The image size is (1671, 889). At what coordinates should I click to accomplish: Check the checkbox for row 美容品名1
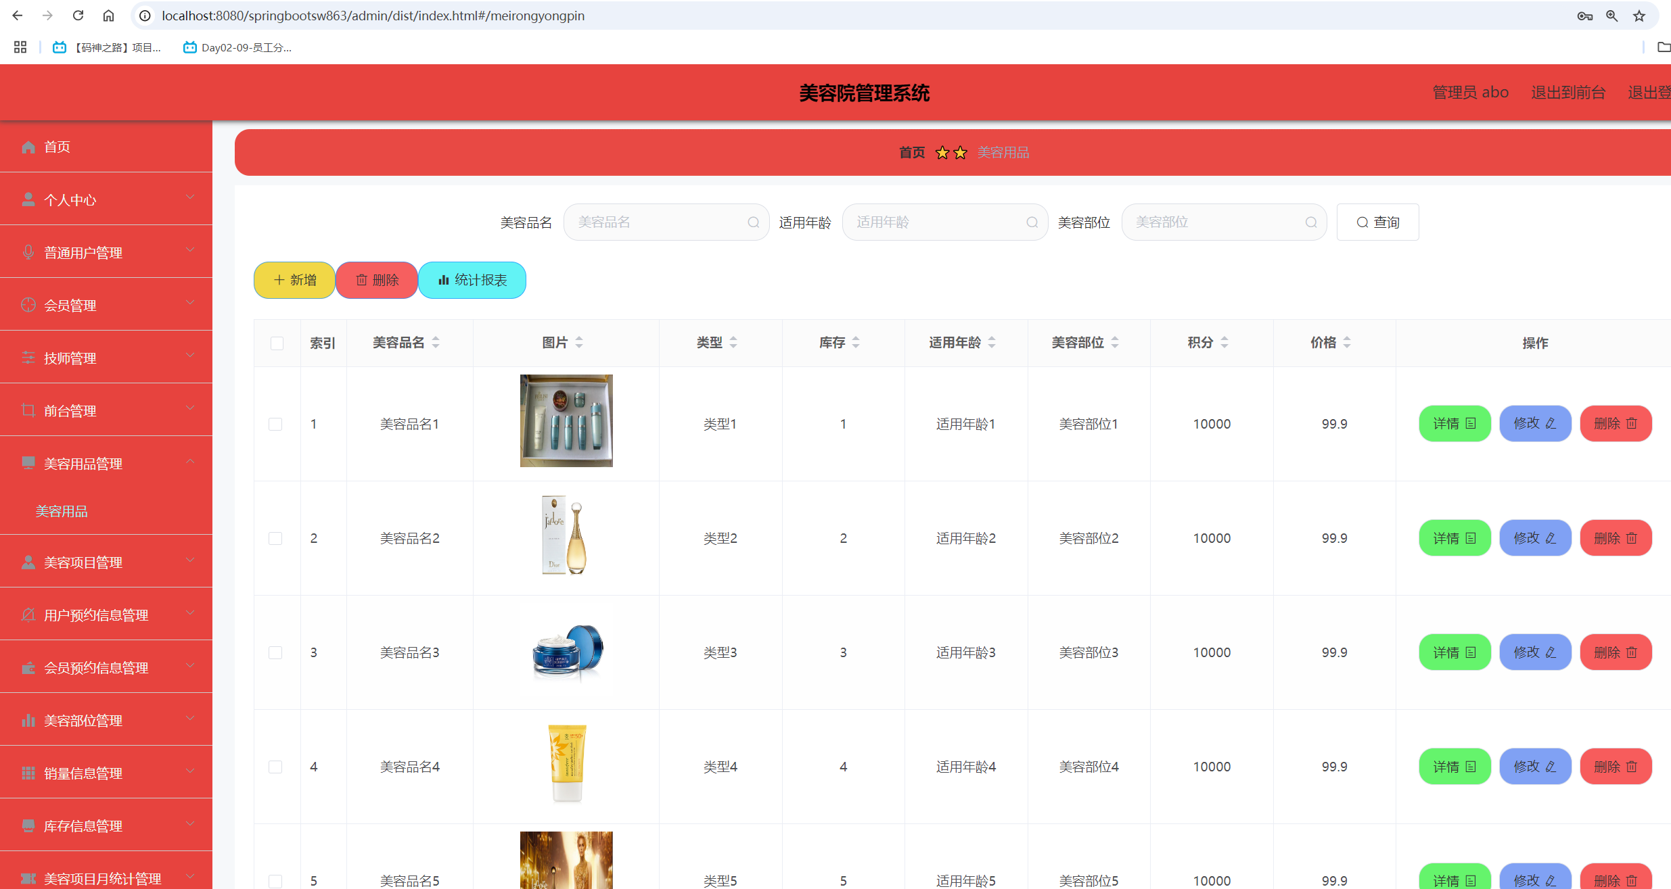coord(275,424)
